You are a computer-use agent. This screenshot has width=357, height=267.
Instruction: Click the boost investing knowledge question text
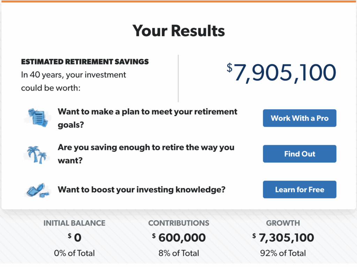tap(142, 189)
